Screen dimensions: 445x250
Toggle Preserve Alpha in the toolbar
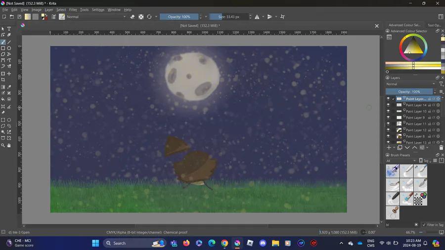coord(141,17)
